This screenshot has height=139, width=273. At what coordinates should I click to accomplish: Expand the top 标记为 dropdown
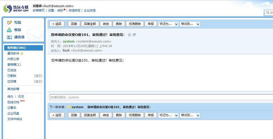[x=168, y=24]
